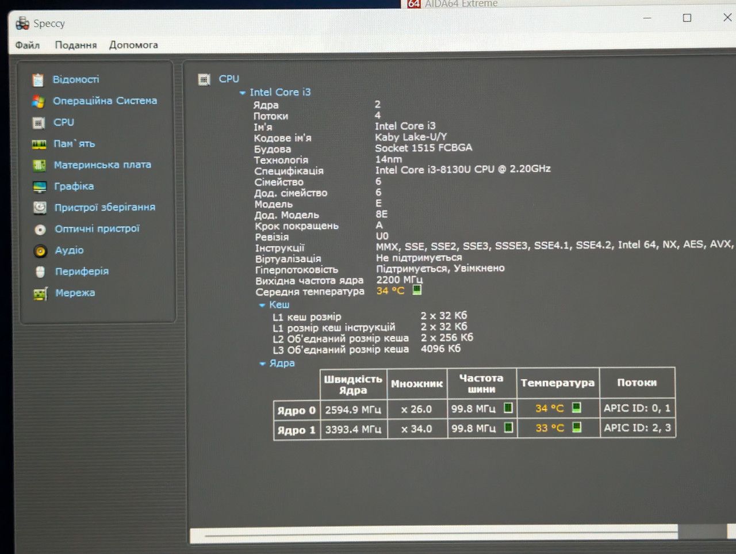Collapse the Ядра section arrow
Image resolution: width=736 pixels, height=554 pixels.
263,364
